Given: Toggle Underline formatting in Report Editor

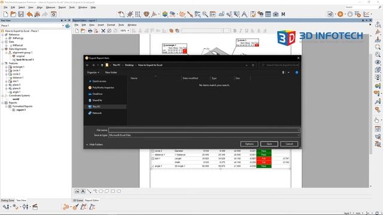Looking at the screenshot, I should (x=247, y=30).
